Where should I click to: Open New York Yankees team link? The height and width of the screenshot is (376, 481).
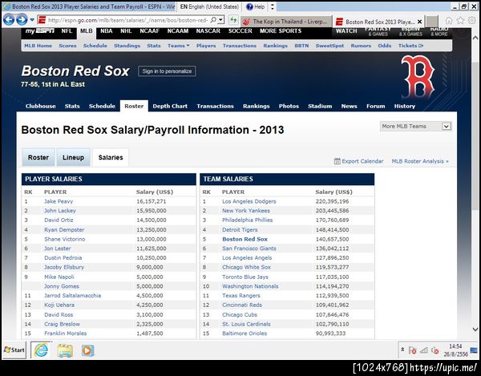[246, 211]
